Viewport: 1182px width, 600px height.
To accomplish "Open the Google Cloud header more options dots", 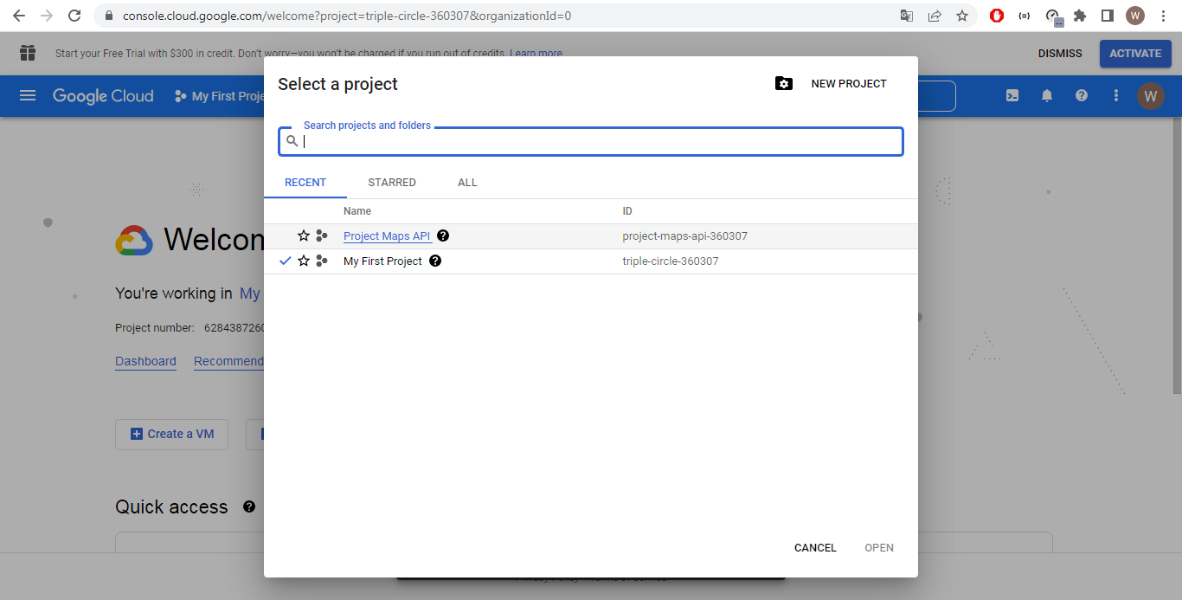I will click(x=1116, y=96).
